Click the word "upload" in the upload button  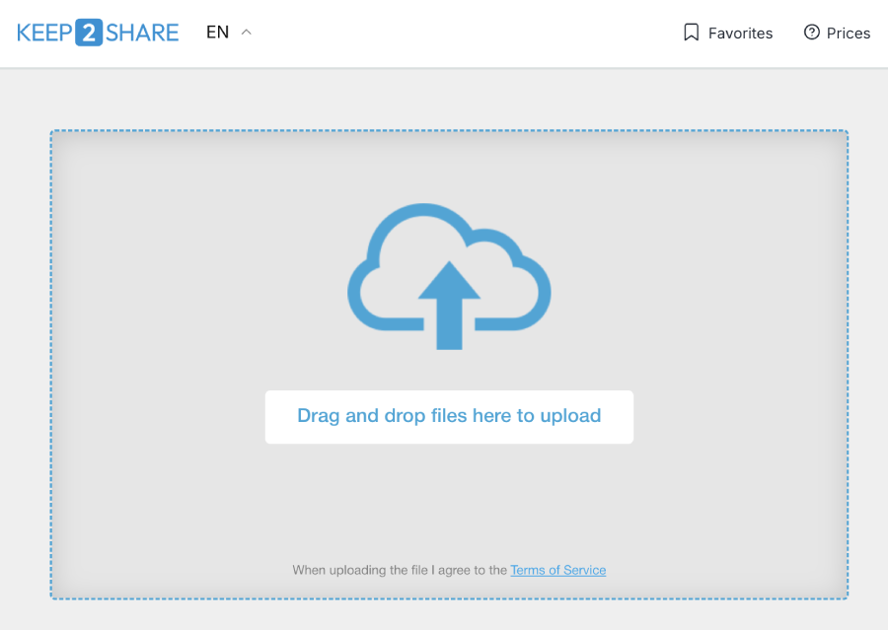[x=570, y=416]
